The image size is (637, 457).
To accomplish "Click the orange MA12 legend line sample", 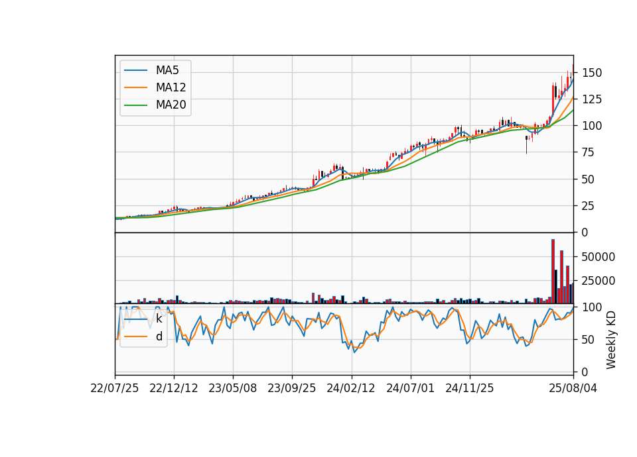I will (135, 87).
